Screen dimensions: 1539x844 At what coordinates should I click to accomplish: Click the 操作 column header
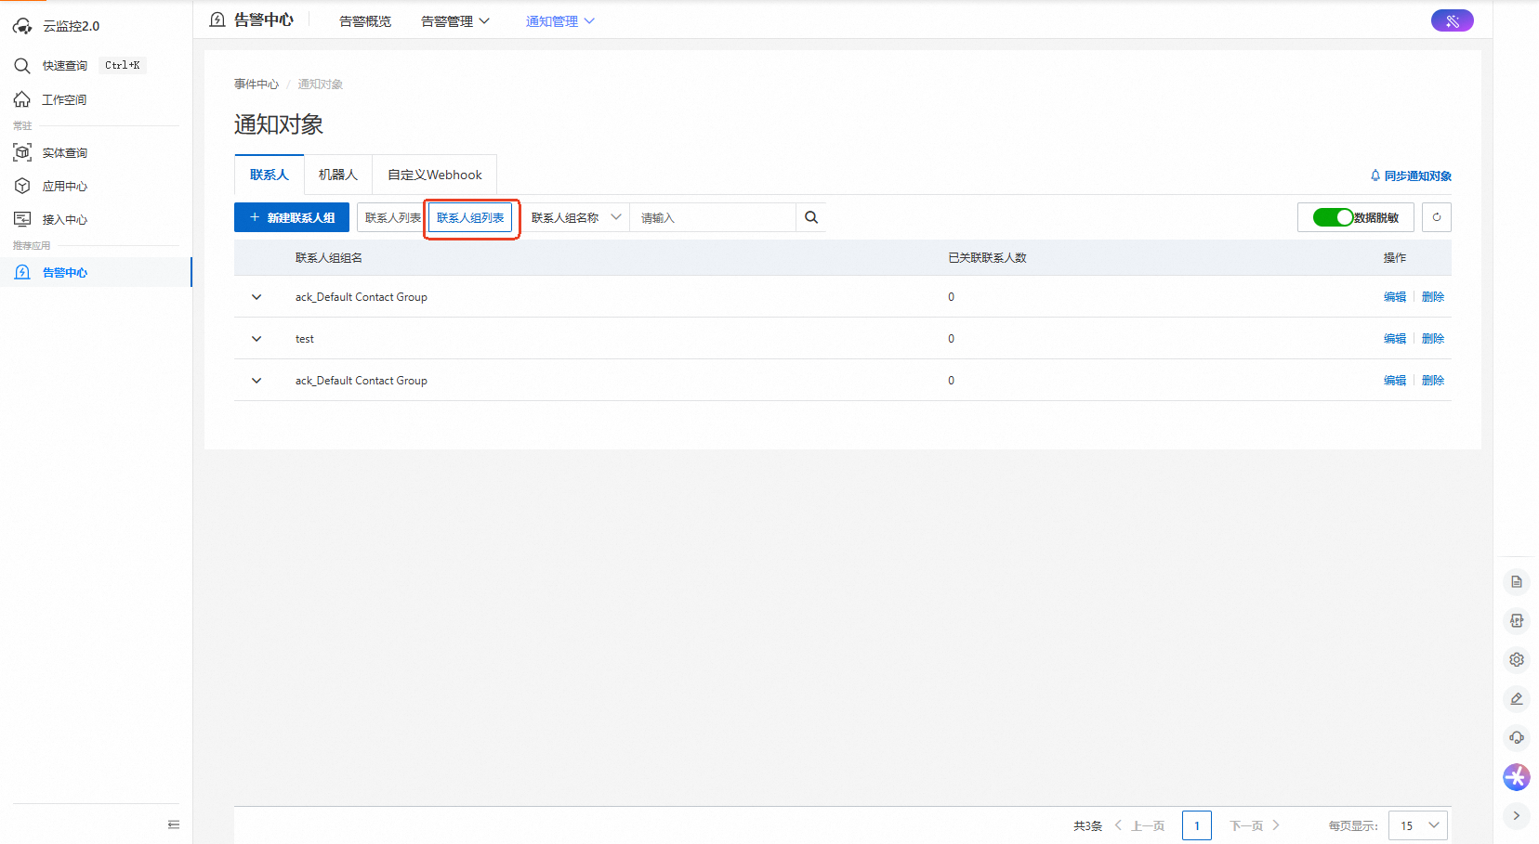coord(1395,258)
